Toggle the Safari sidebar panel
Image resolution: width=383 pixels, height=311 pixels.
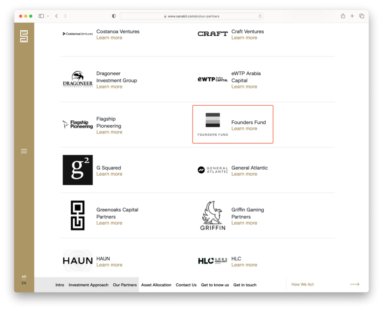click(41, 16)
